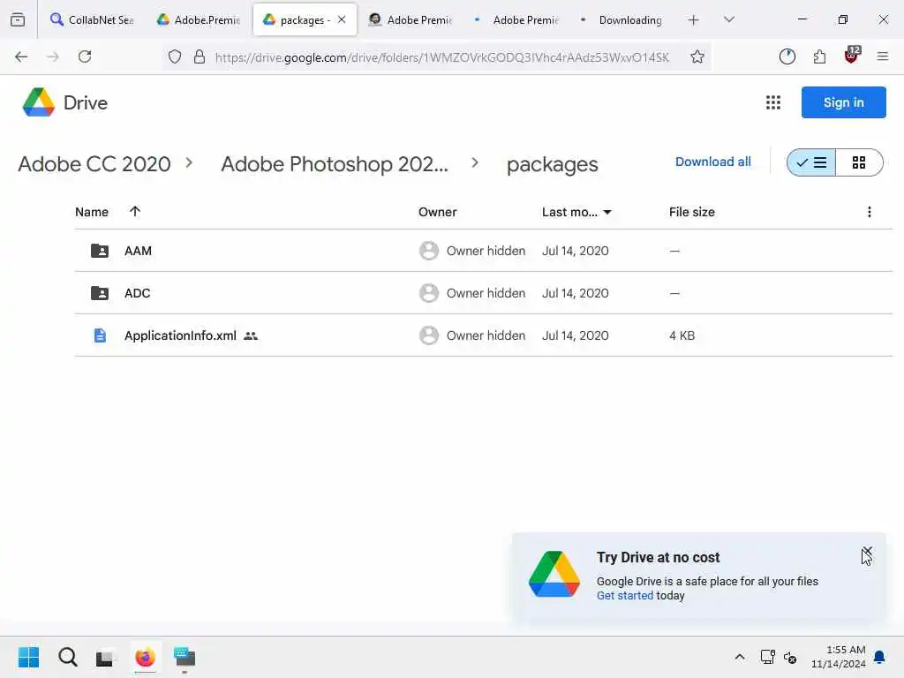Screen dimensions: 904x678
Task: Click the ApplicationInfo.xml document icon
Action: tap(100, 335)
